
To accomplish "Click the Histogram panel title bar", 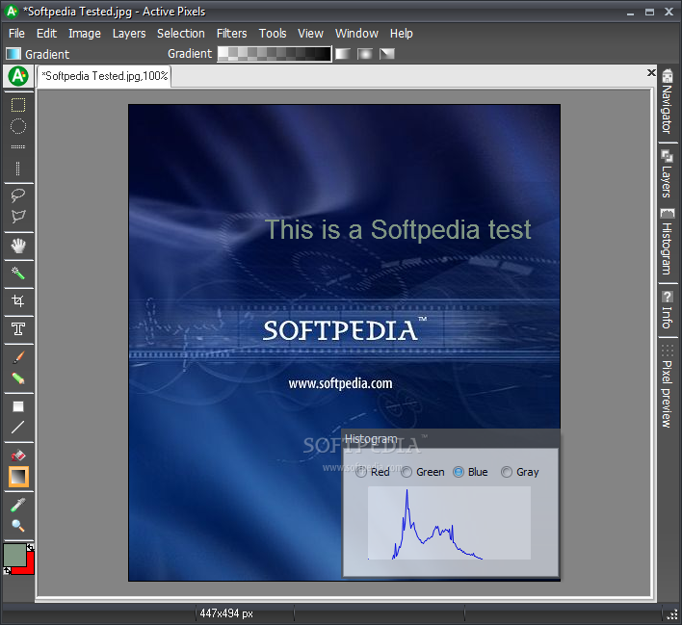I will (450, 439).
